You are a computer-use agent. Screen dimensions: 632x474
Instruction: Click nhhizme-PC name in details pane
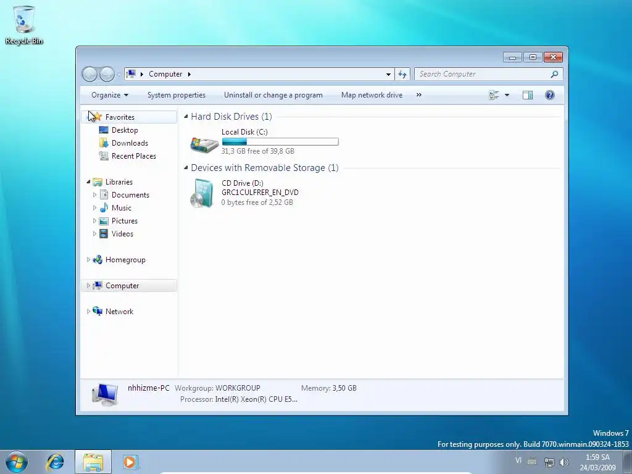click(x=148, y=388)
